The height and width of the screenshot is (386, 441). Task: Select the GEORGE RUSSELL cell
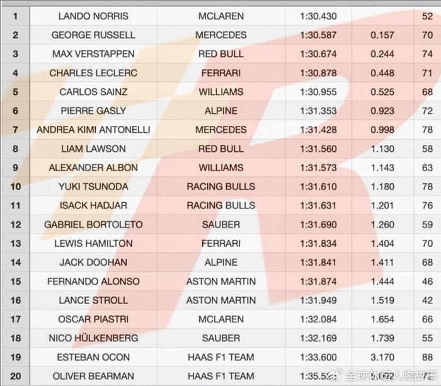pos(93,35)
